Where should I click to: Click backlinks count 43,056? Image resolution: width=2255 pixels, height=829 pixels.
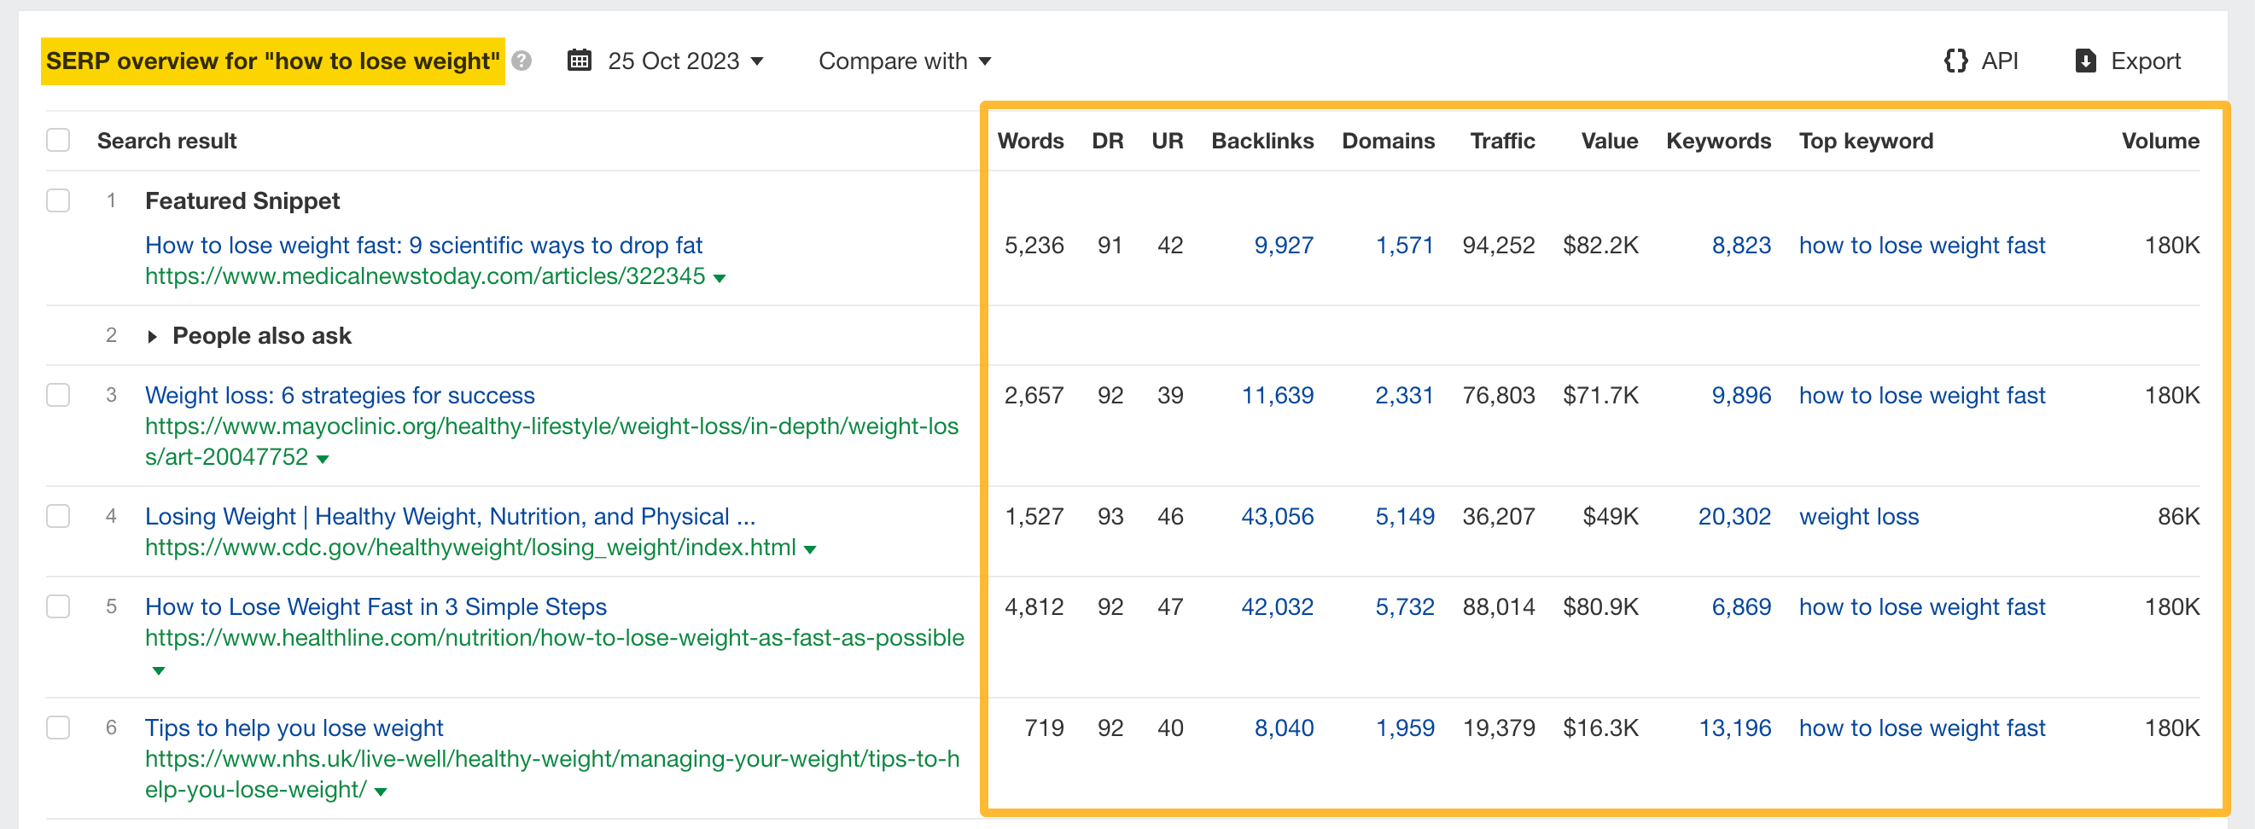tap(1277, 517)
